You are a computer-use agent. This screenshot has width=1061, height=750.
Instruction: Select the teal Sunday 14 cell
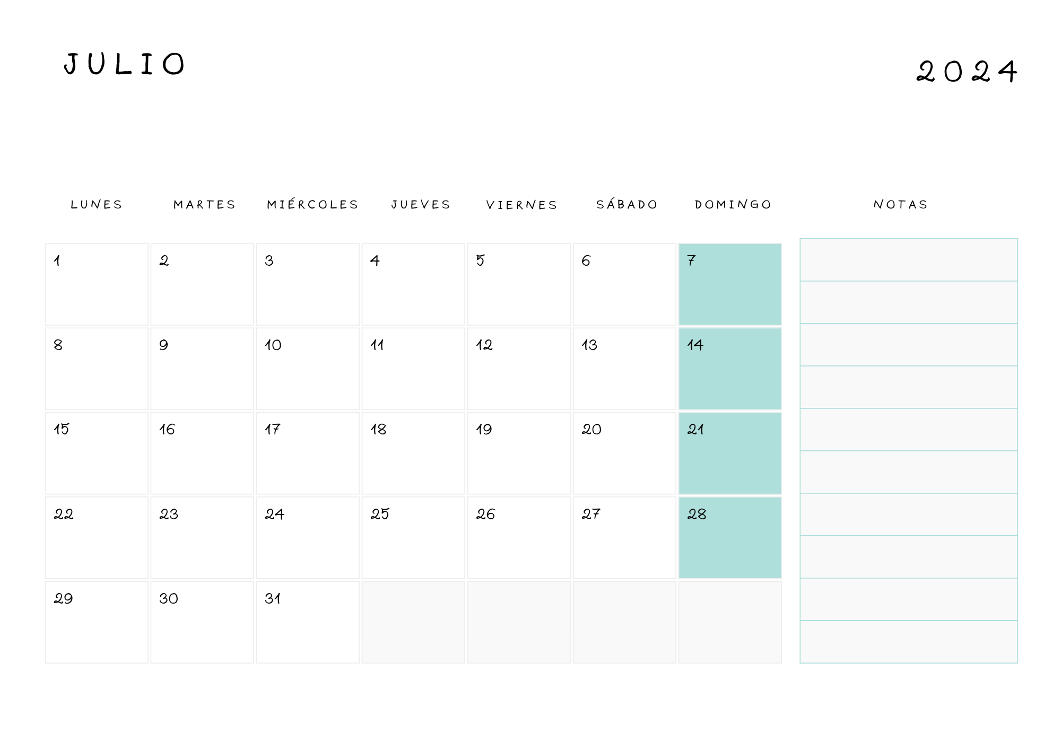pos(730,369)
